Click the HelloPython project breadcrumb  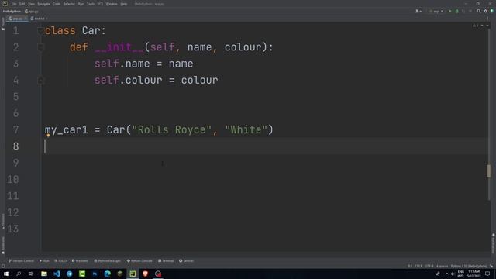12,11
